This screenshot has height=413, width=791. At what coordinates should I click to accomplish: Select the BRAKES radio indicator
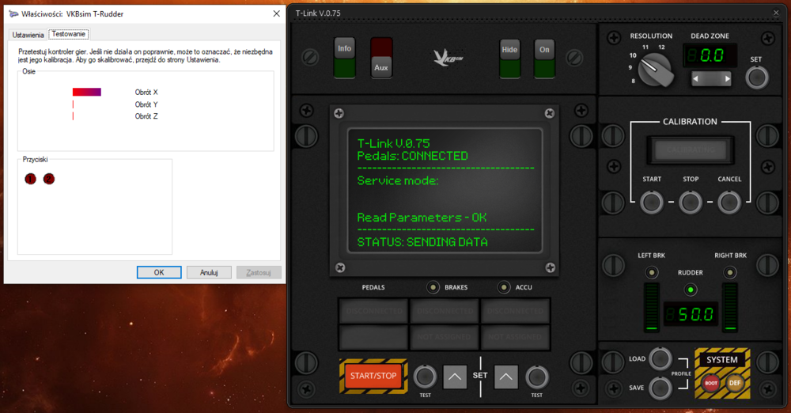(x=433, y=287)
